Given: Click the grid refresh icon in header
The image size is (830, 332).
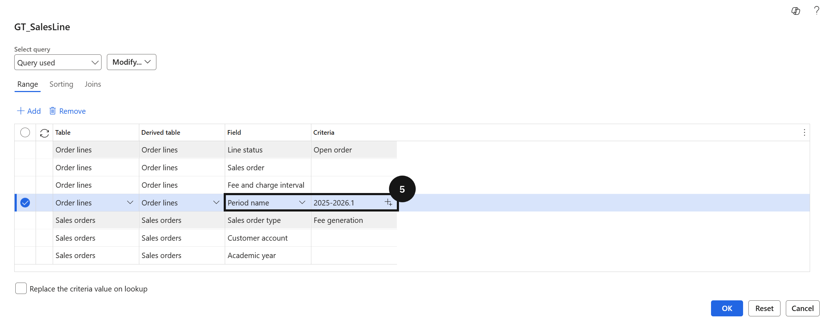Looking at the screenshot, I should (45, 133).
